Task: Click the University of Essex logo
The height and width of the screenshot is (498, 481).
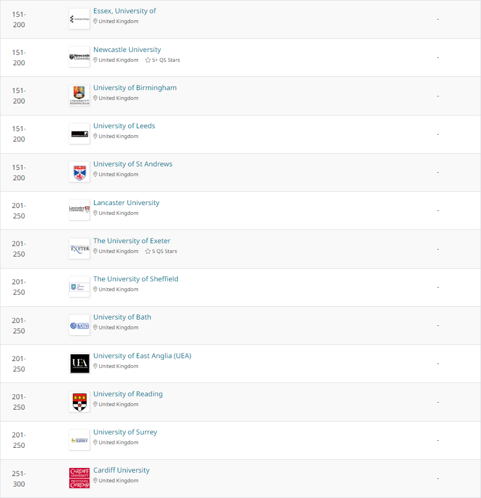Action: click(x=79, y=19)
